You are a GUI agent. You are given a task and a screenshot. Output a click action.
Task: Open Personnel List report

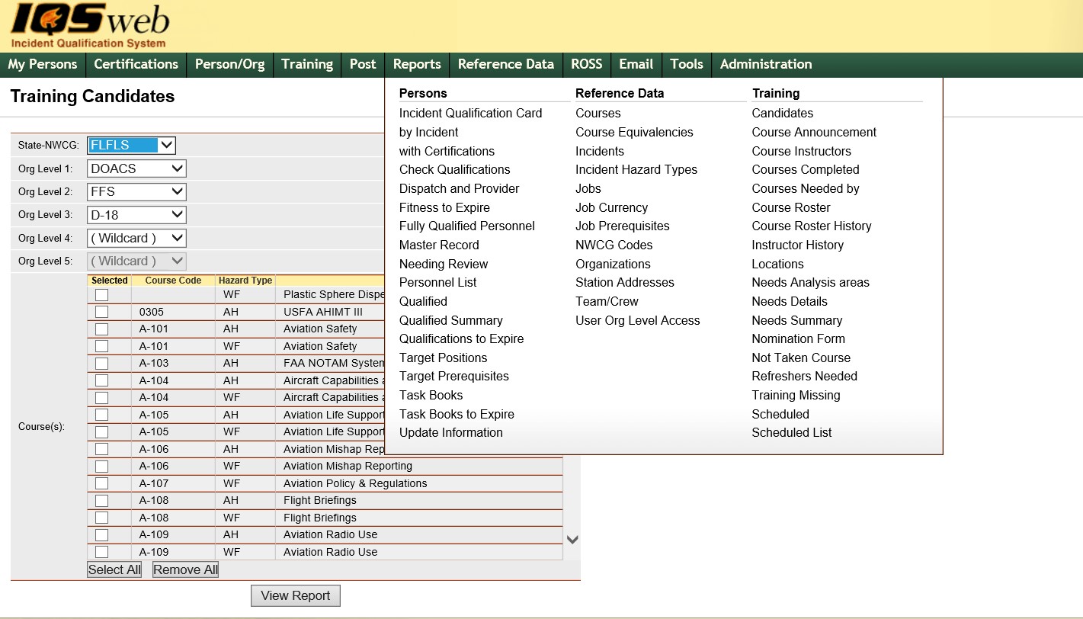(438, 282)
